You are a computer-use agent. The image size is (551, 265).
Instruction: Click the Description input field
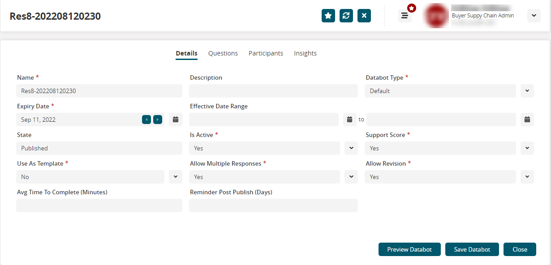pyautogui.click(x=273, y=91)
